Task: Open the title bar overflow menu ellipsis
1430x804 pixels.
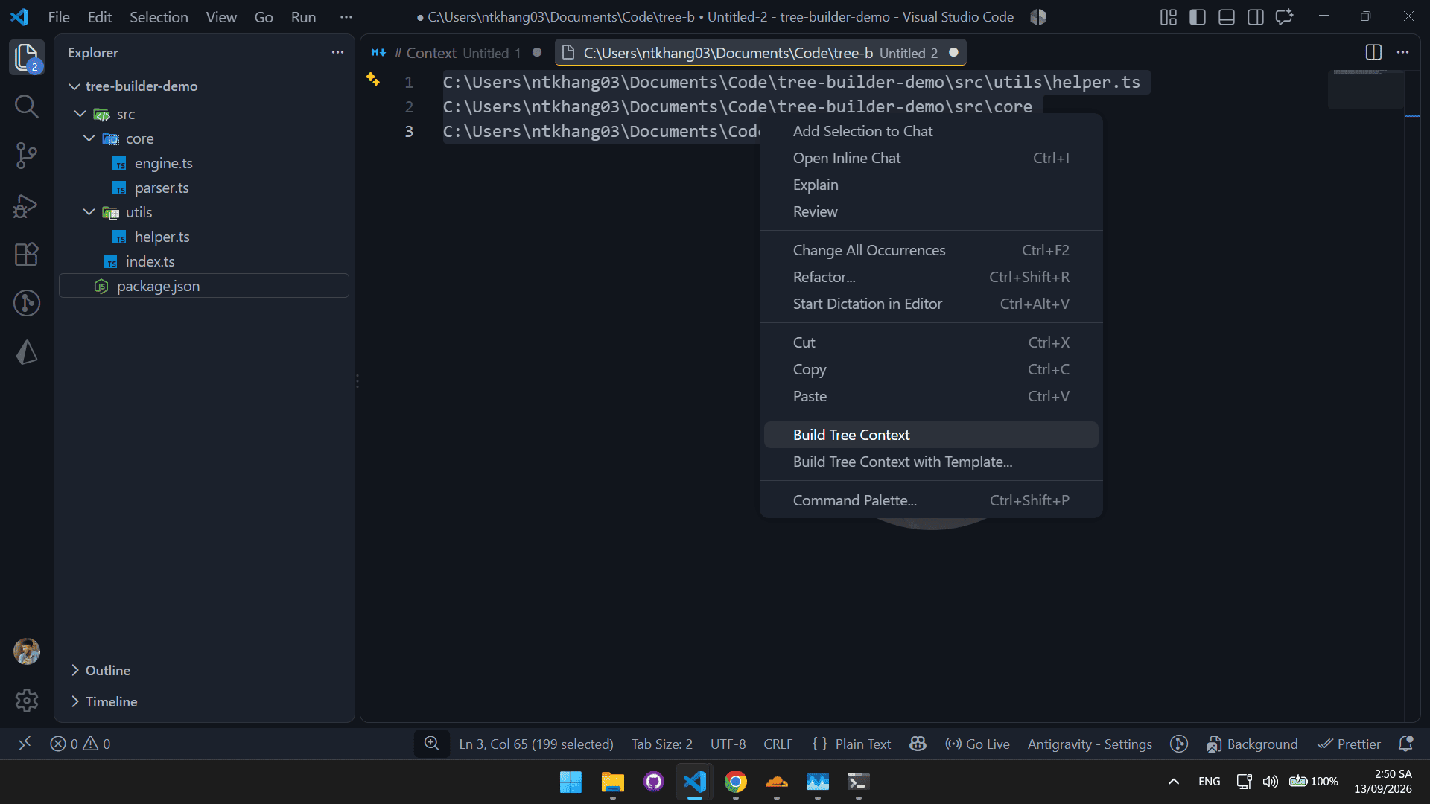Action: click(x=346, y=16)
